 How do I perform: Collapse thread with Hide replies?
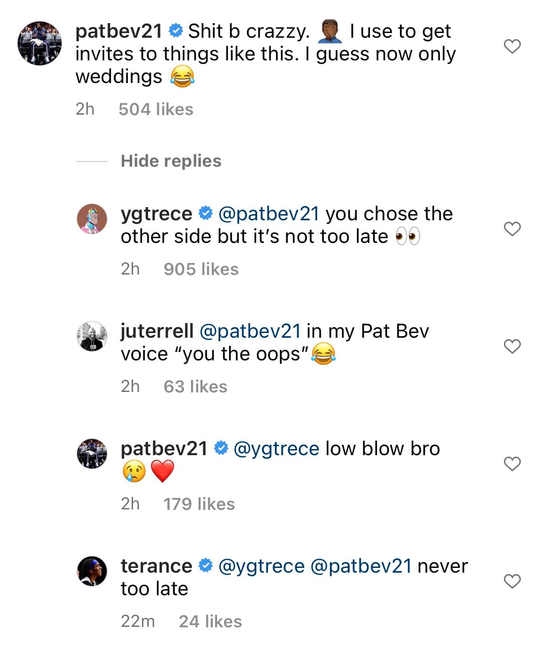tap(171, 161)
